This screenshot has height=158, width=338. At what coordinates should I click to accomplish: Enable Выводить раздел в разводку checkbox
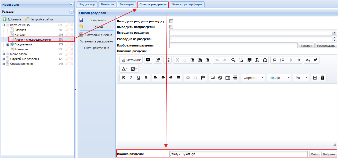click(171, 21)
